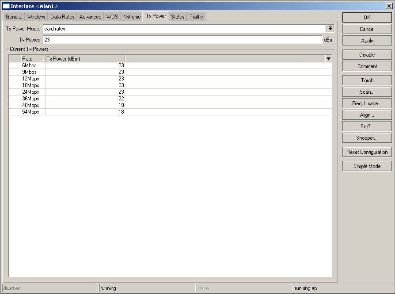Click the 'slave' status bar entry
395x294 pixels.
click(244, 288)
